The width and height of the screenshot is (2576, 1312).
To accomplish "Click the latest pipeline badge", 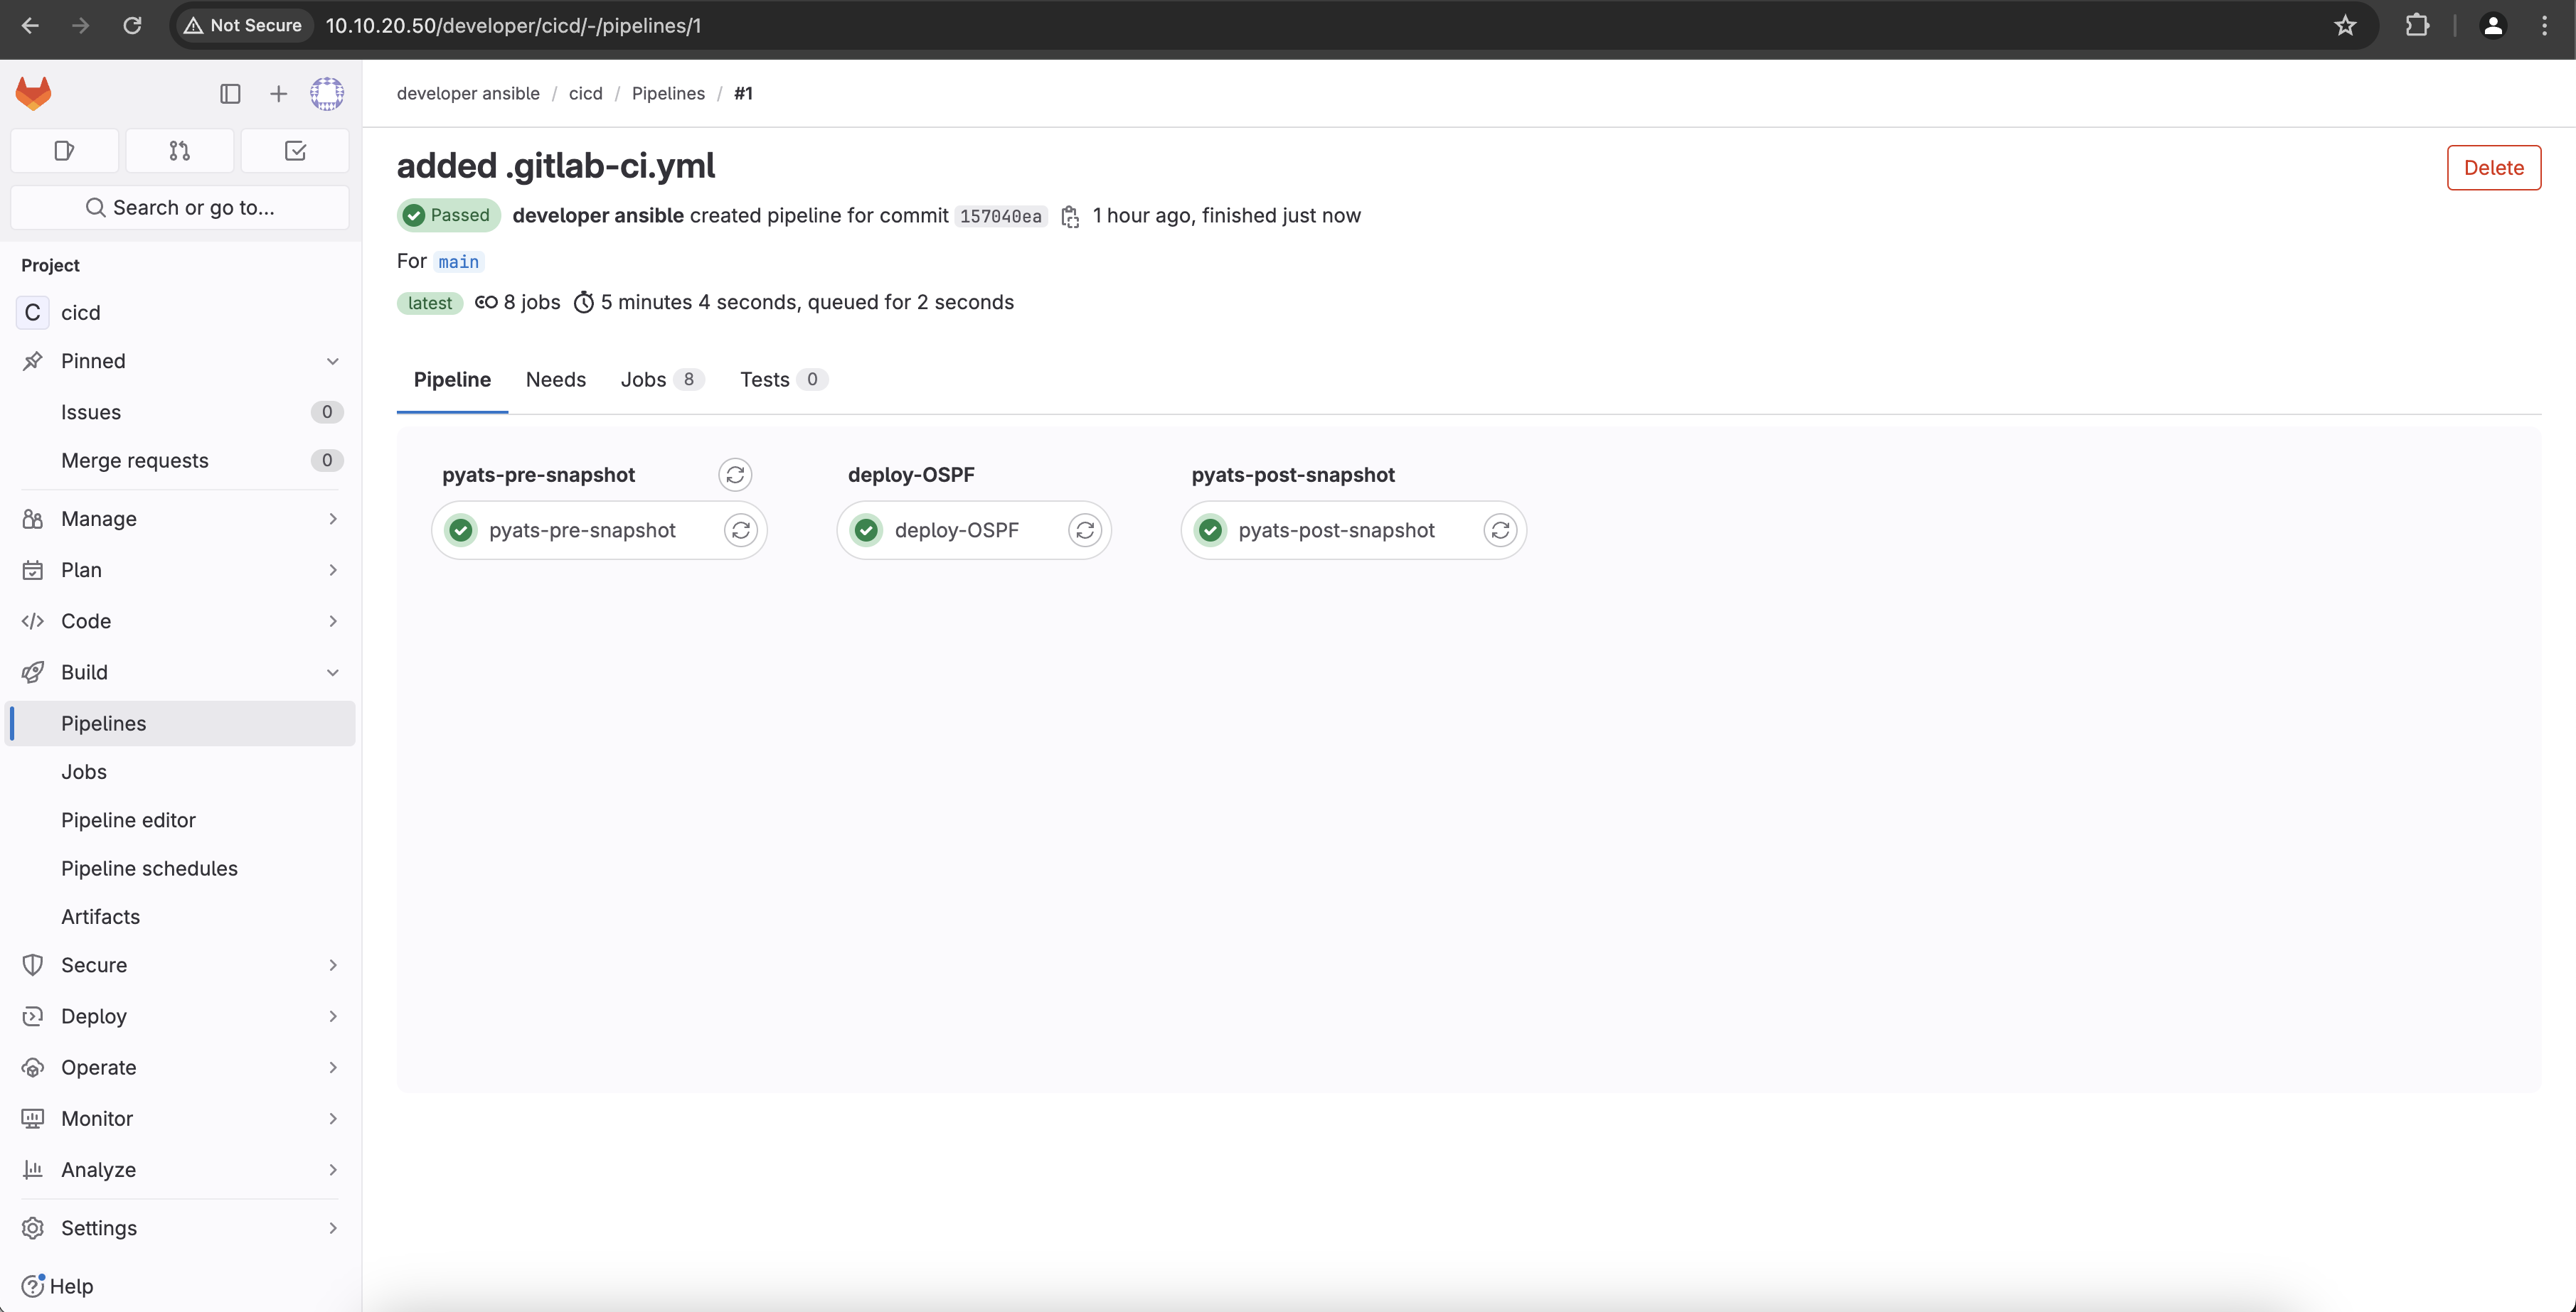I will 430,303.
